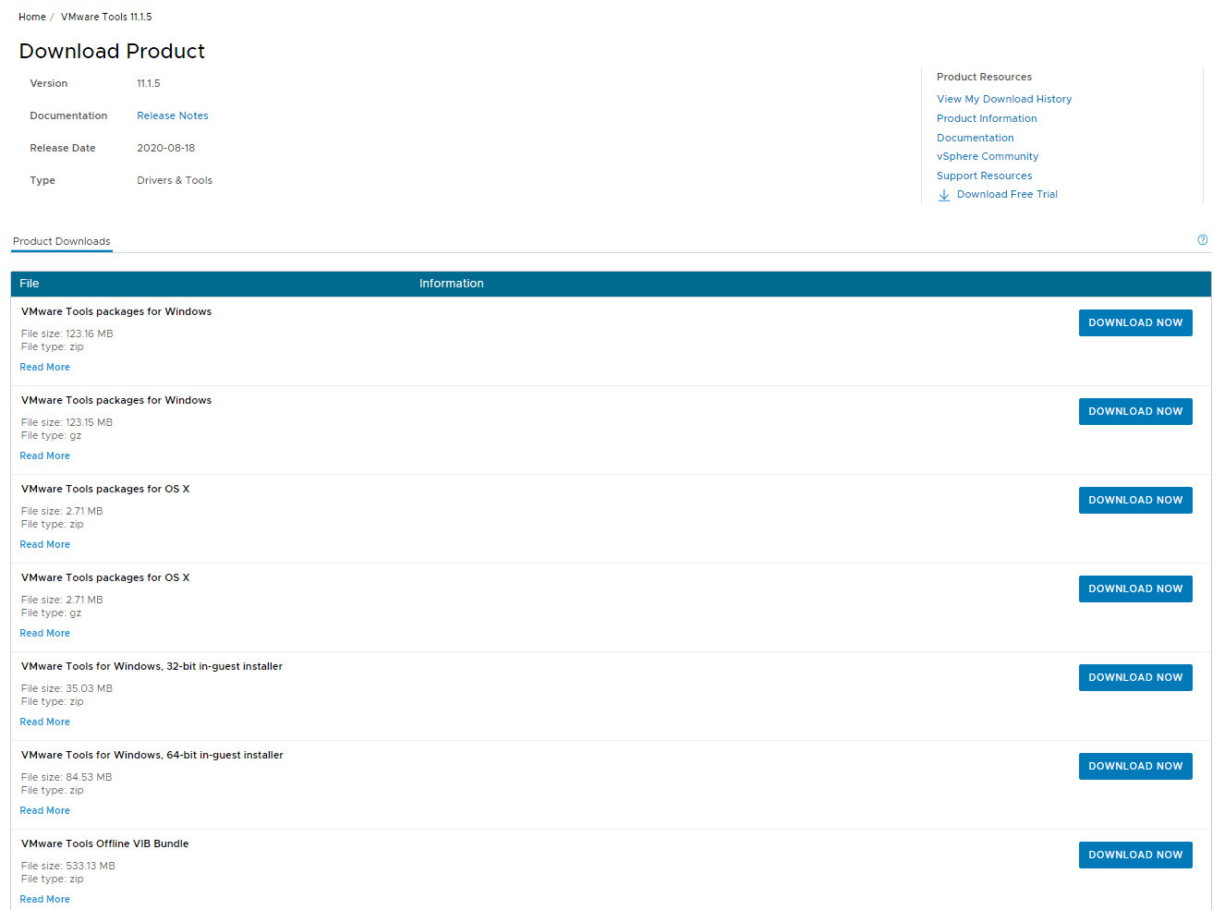The height and width of the screenshot is (910, 1225).
Task: Click the version value 11.1.5
Action: [x=149, y=83]
